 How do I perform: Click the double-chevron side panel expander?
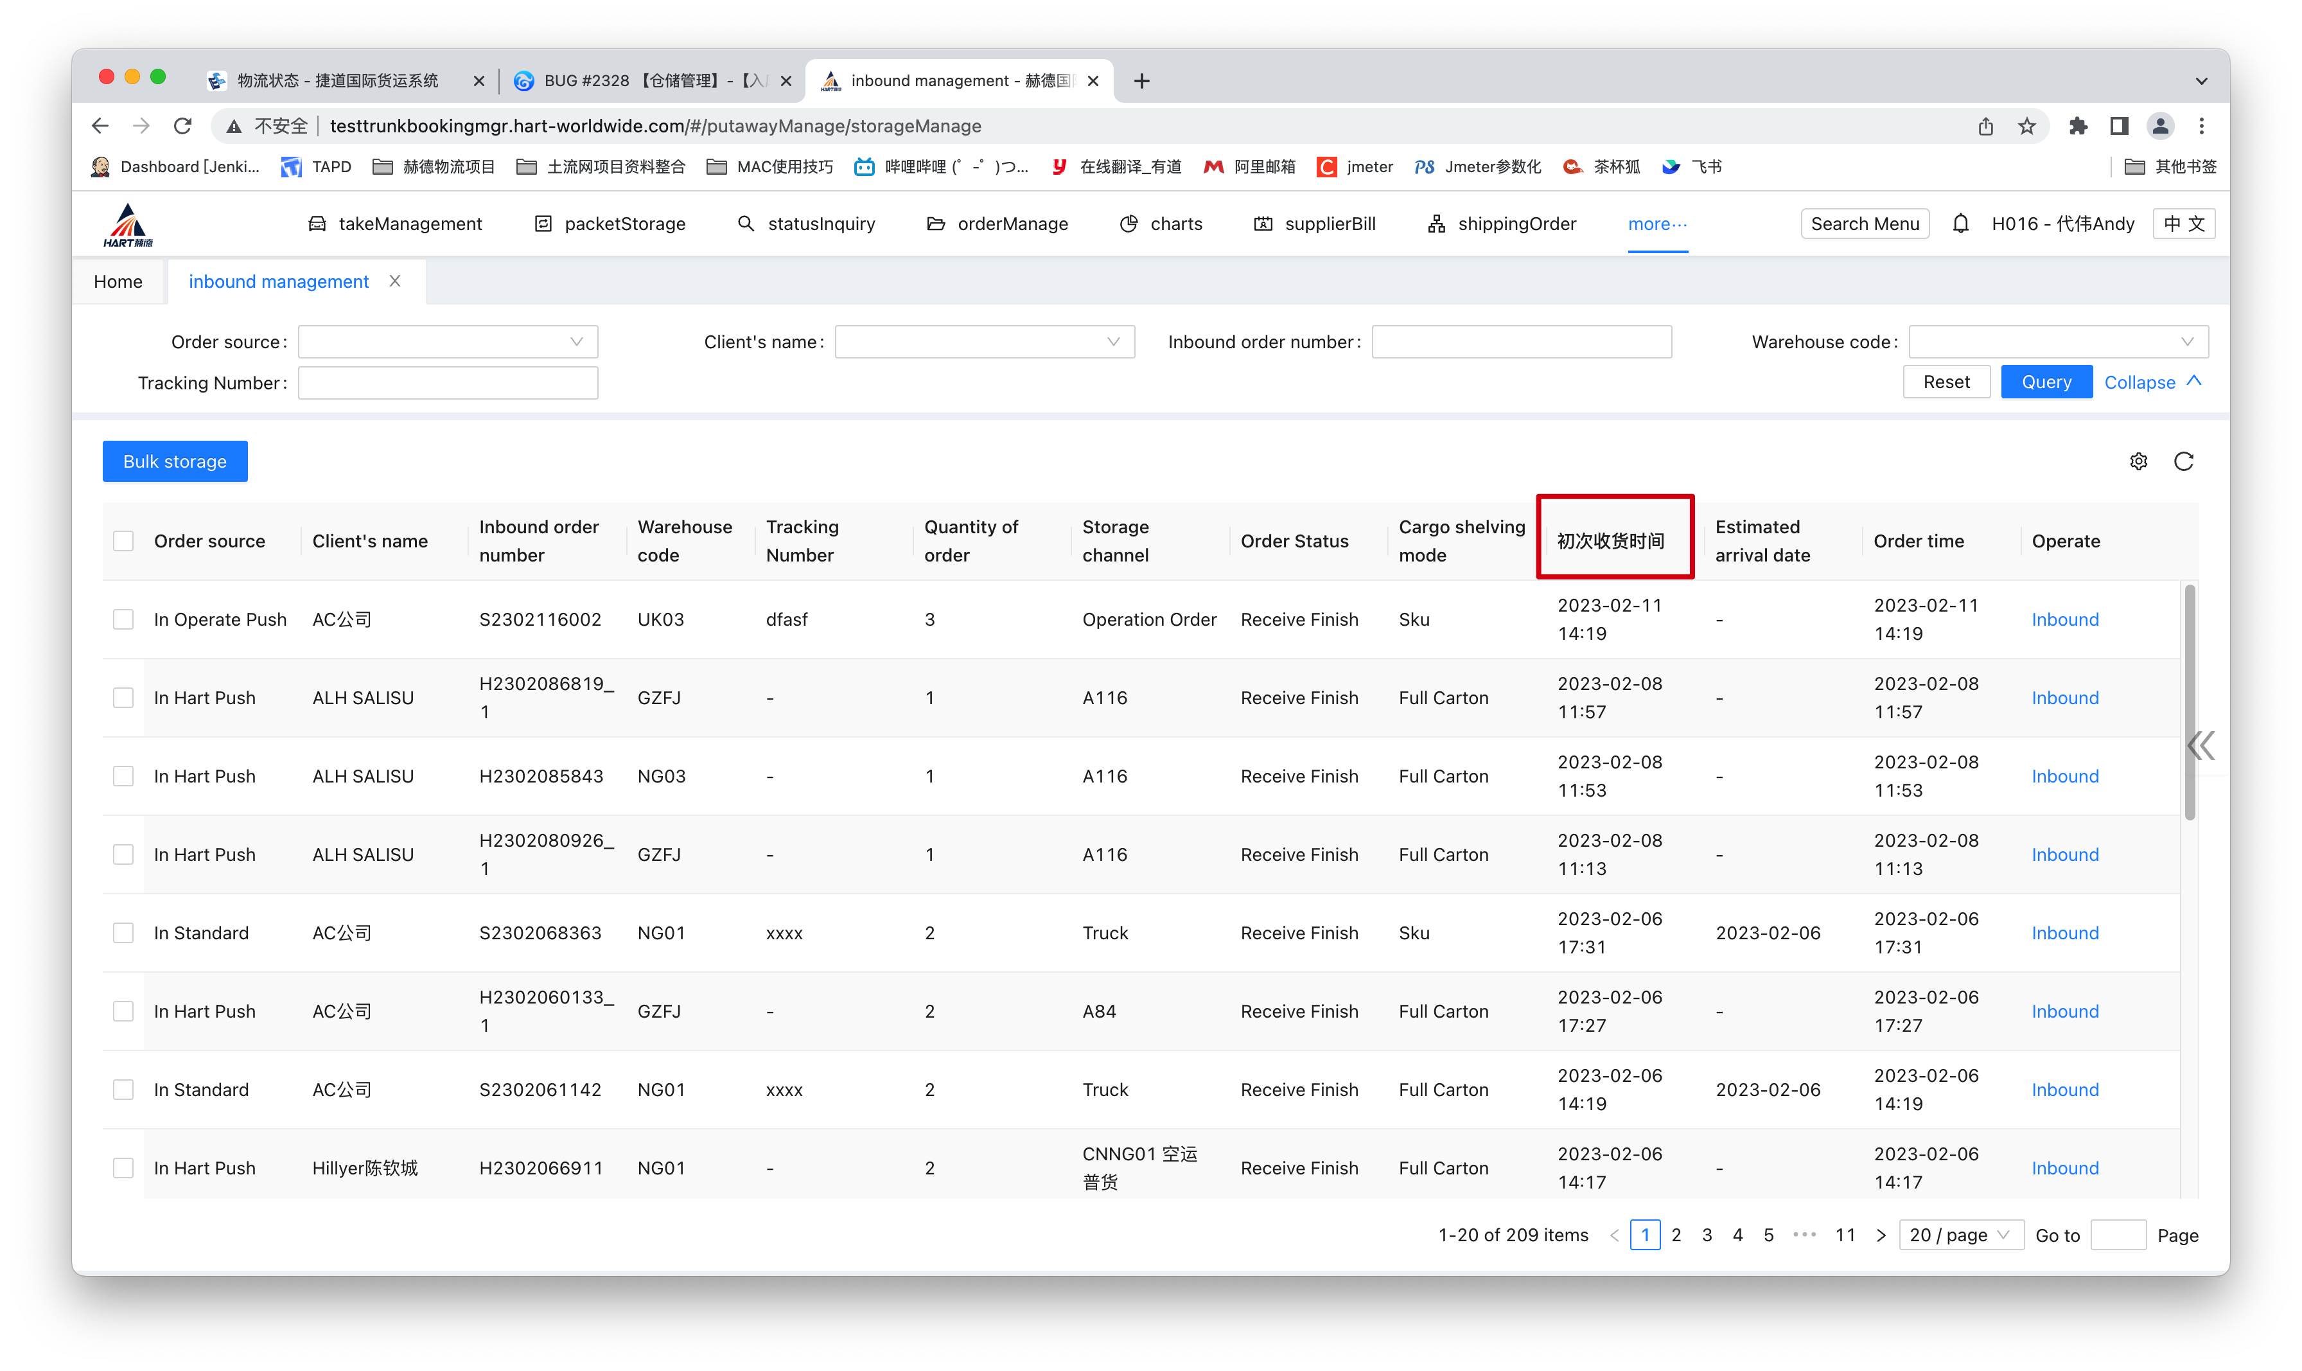click(x=2201, y=745)
